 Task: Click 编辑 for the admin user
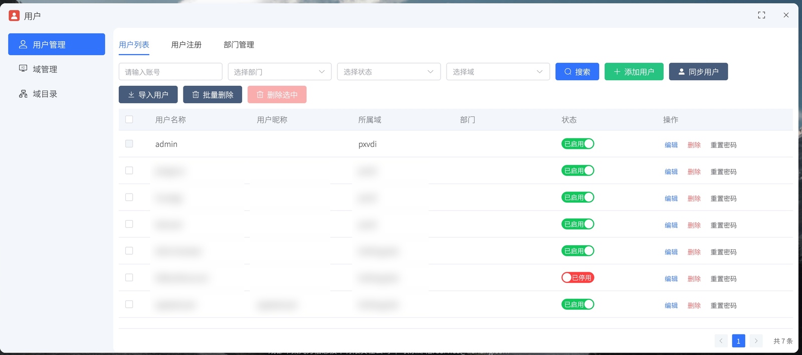(671, 145)
